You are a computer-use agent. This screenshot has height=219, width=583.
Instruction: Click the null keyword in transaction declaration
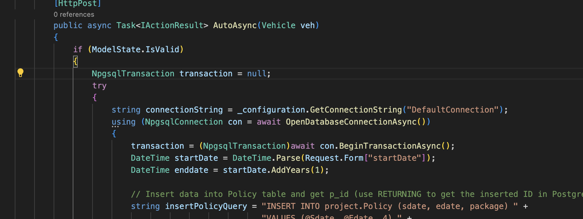click(257, 74)
